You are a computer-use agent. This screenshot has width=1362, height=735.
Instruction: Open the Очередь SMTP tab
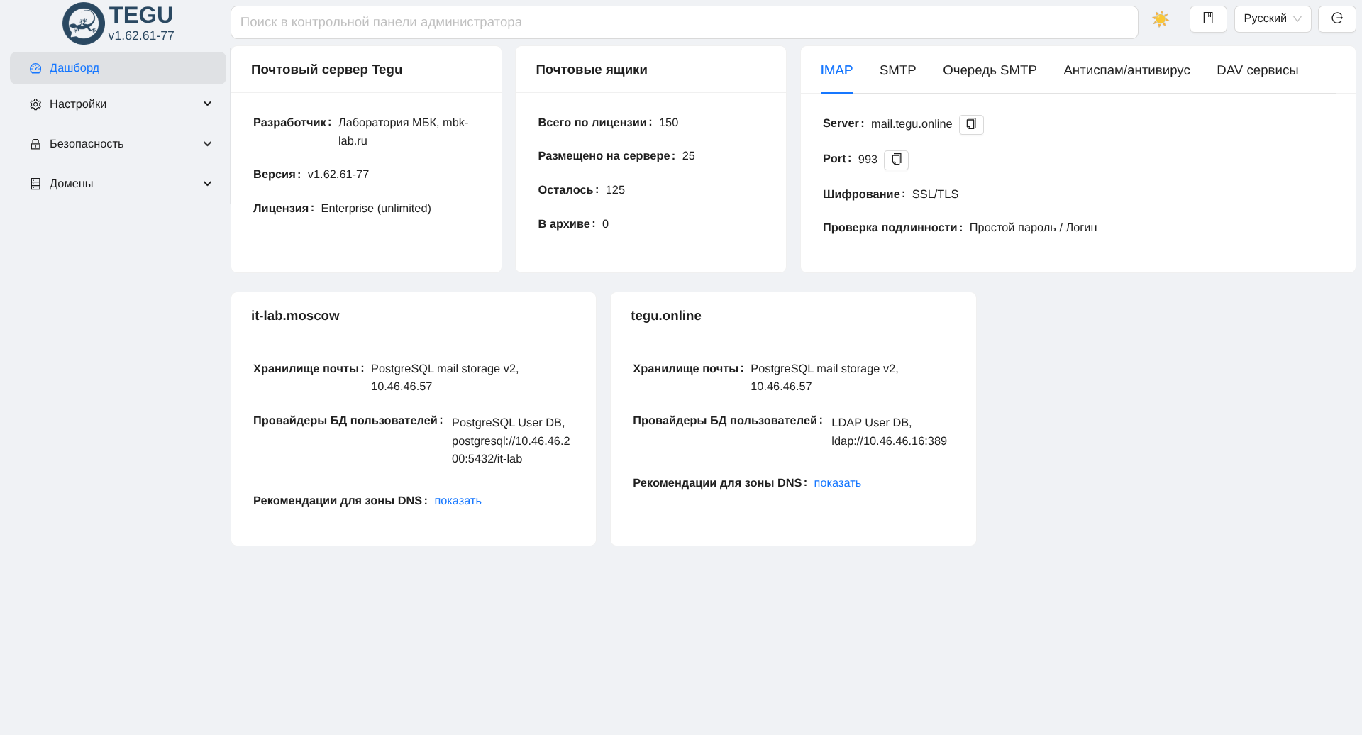990,70
